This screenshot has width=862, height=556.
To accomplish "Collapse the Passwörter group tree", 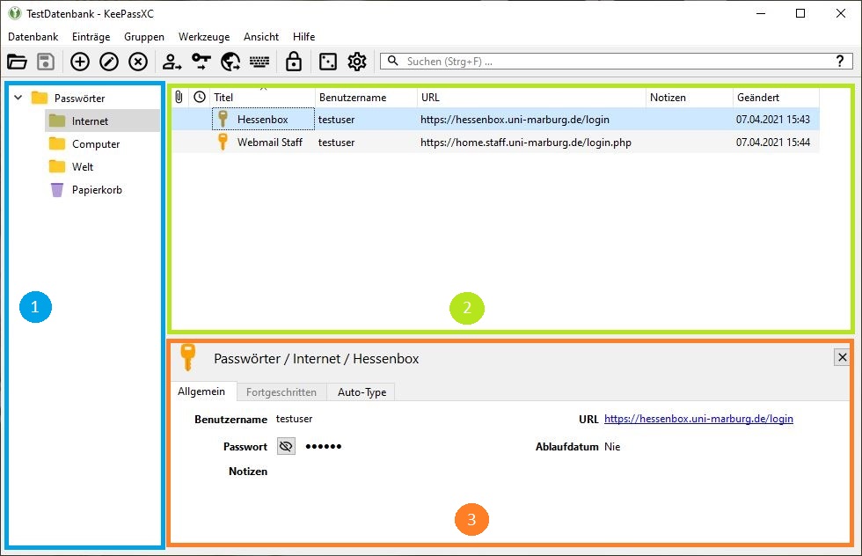I will point(18,98).
